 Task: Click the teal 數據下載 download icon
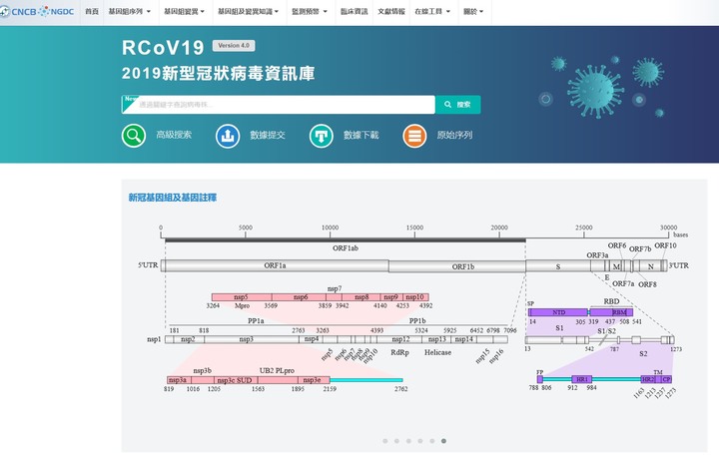tap(321, 136)
